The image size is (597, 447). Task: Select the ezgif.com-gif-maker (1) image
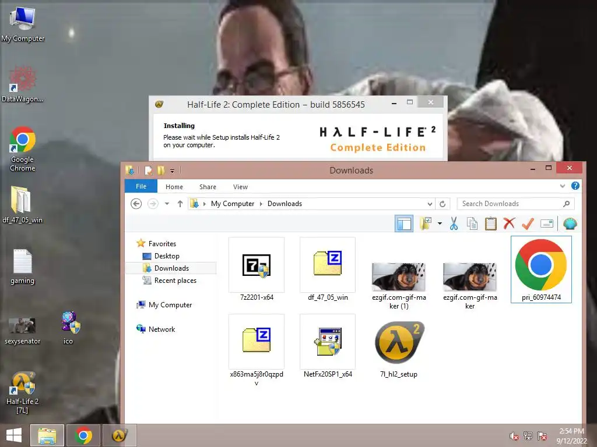click(x=399, y=286)
